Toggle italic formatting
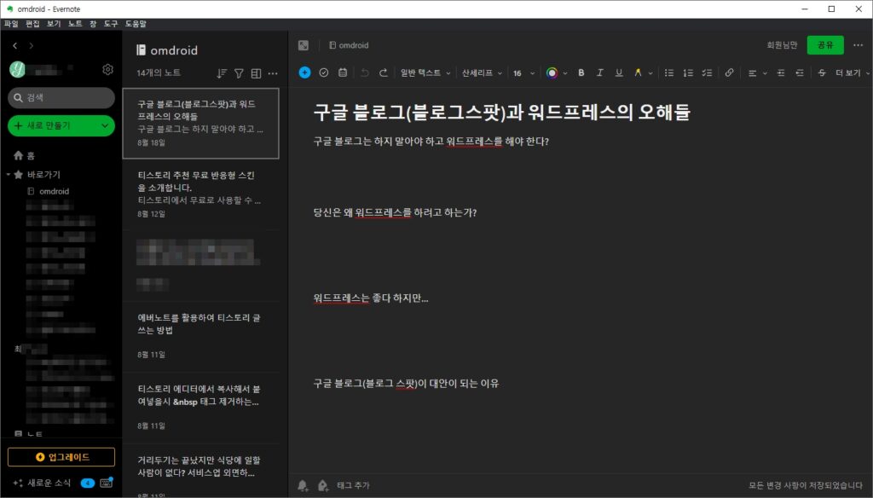Image resolution: width=873 pixels, height=498 pixels. (599, 72)
